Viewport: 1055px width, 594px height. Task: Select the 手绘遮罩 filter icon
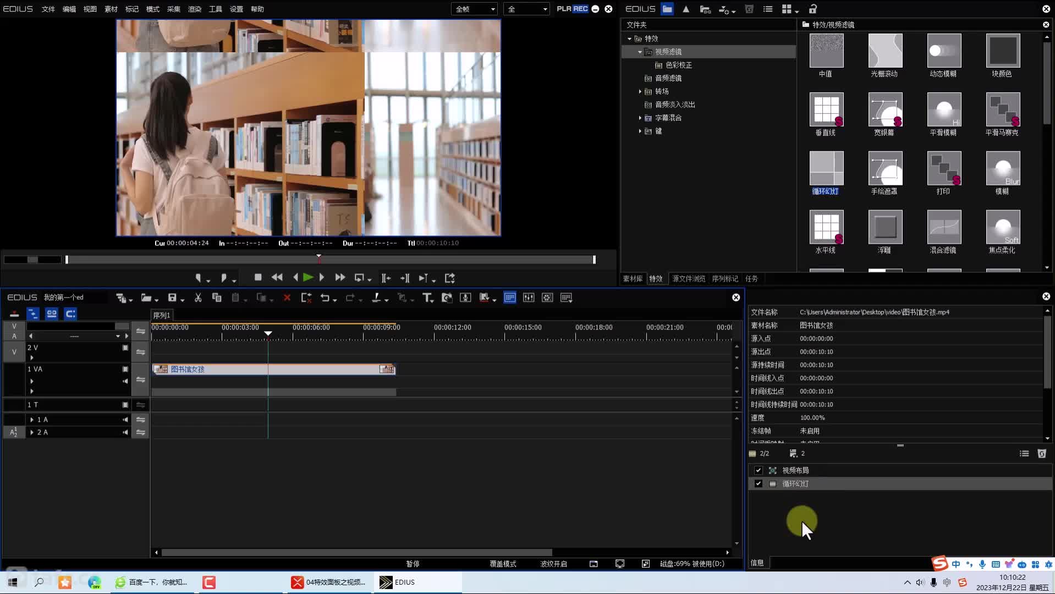(x=885, y=168)
